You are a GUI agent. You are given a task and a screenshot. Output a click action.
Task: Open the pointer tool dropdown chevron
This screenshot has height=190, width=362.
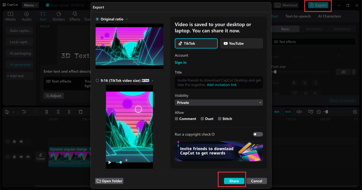[13, 112]
